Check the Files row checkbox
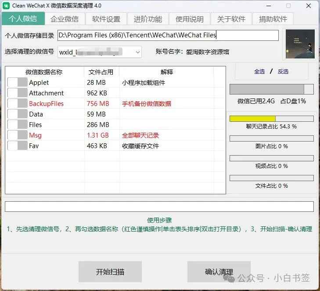 pos(17,124)
